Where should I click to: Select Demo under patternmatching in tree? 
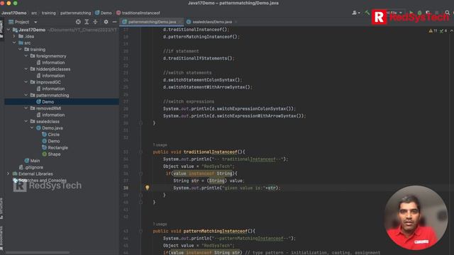coord(48,102)
